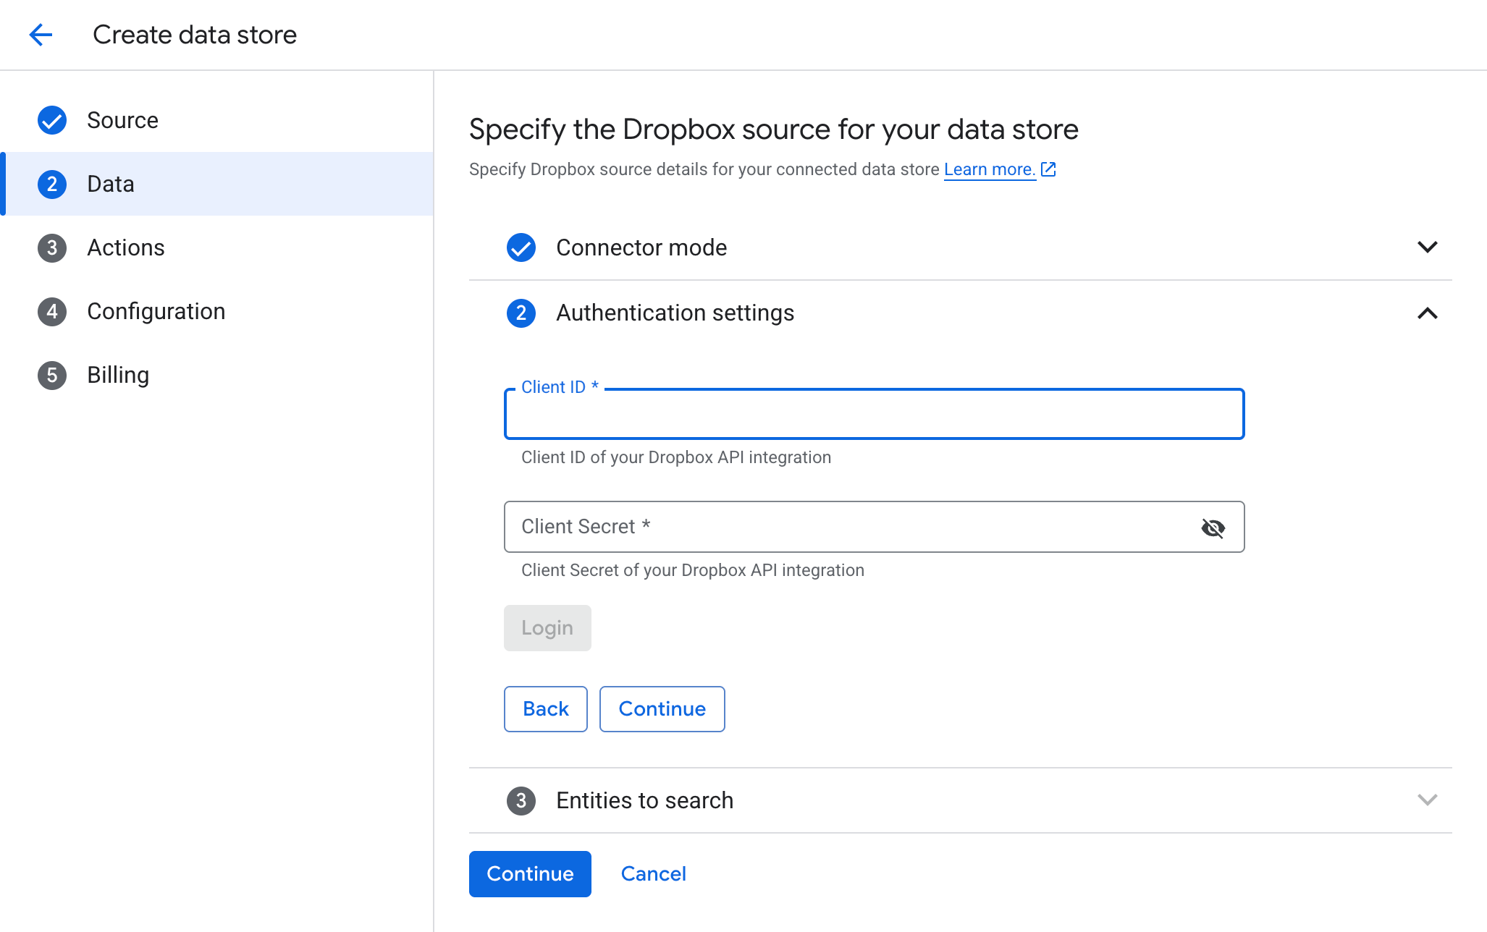Click the Authentication settings step 2 badge
The image size is (1487, 932).
pos(521,313)
